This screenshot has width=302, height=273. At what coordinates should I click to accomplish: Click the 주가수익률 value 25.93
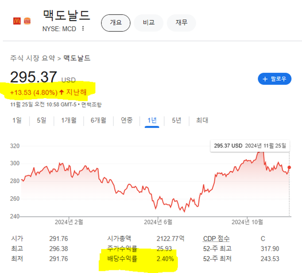164,249
